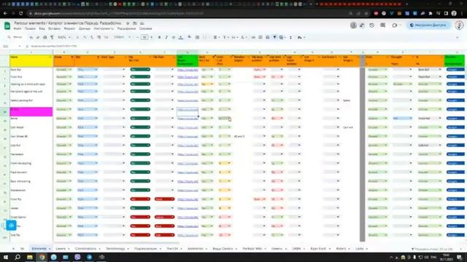
Task: Open the comments panel icon
Action: (382, 25)
